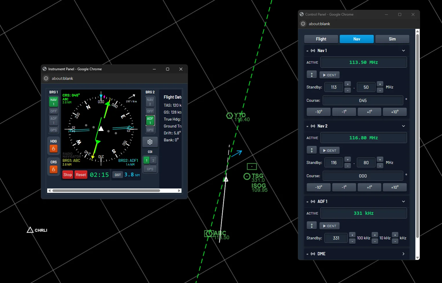Decrease ADF 1 standby by 100 kHz

pyautogui.click(x=352, y=241)
